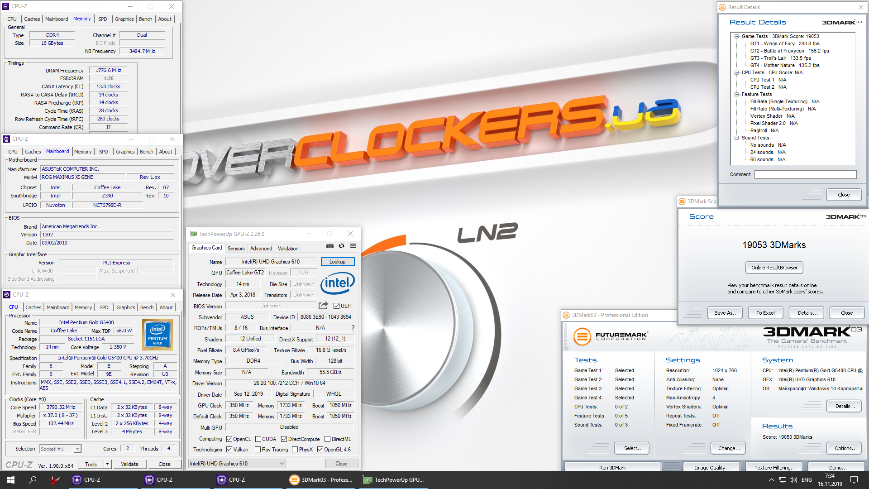The height and width of the screenshot is (489, 869).
Task: Open the 3DMark03 taskbar entry
Action: (321, 480)
